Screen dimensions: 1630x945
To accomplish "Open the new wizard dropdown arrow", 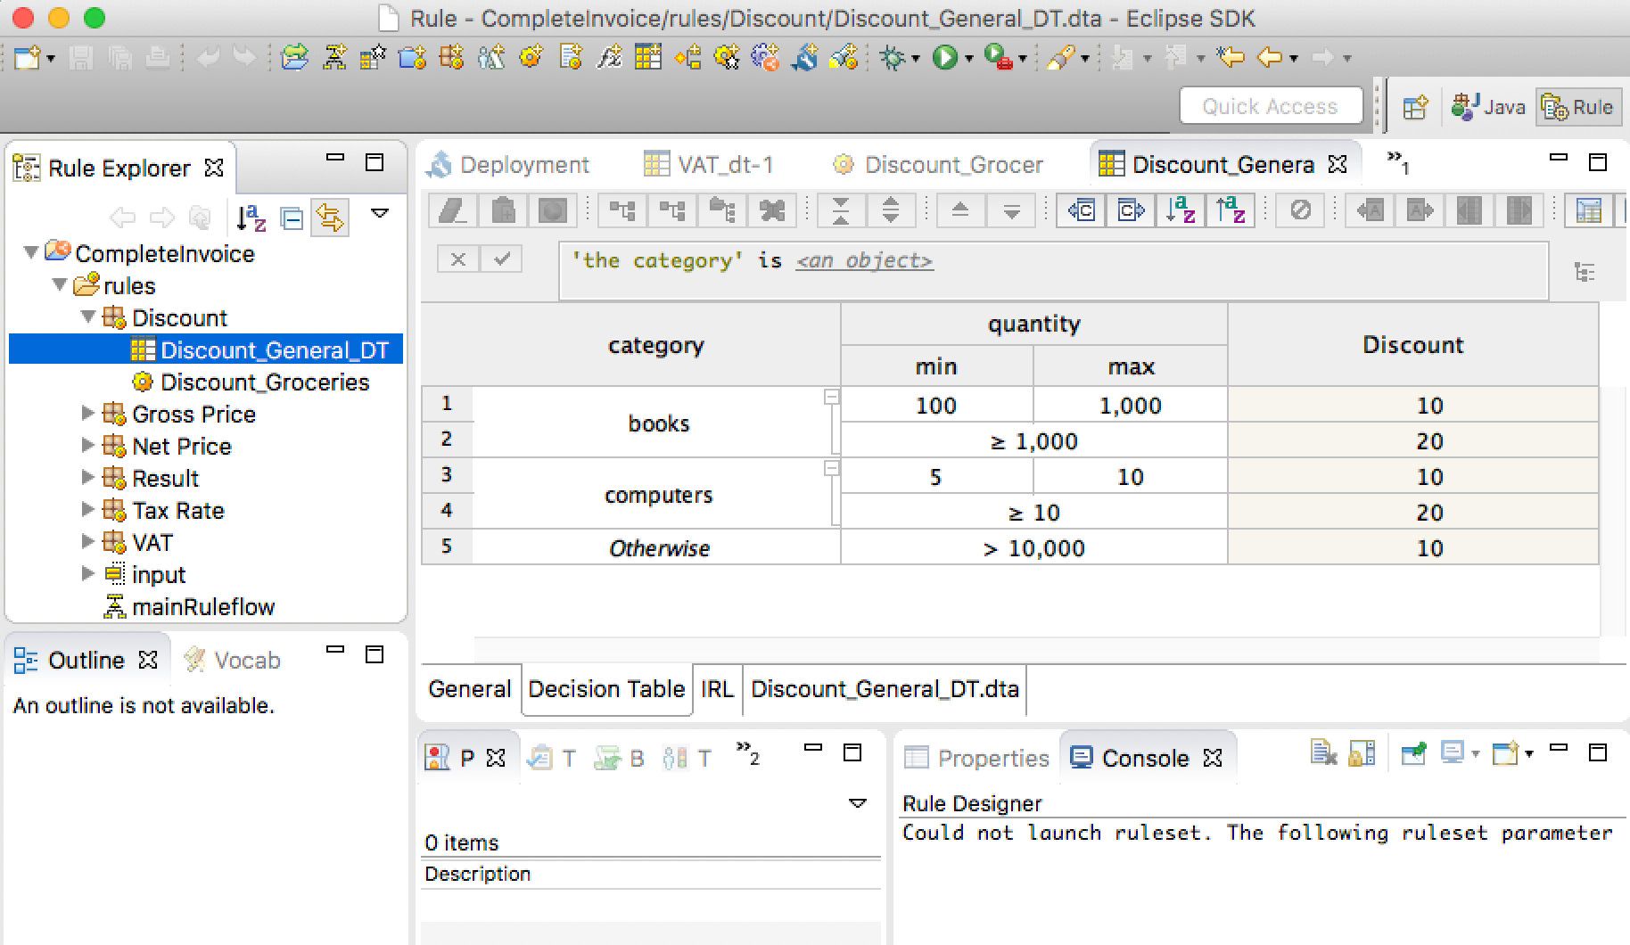I will [x=51, y=59].
